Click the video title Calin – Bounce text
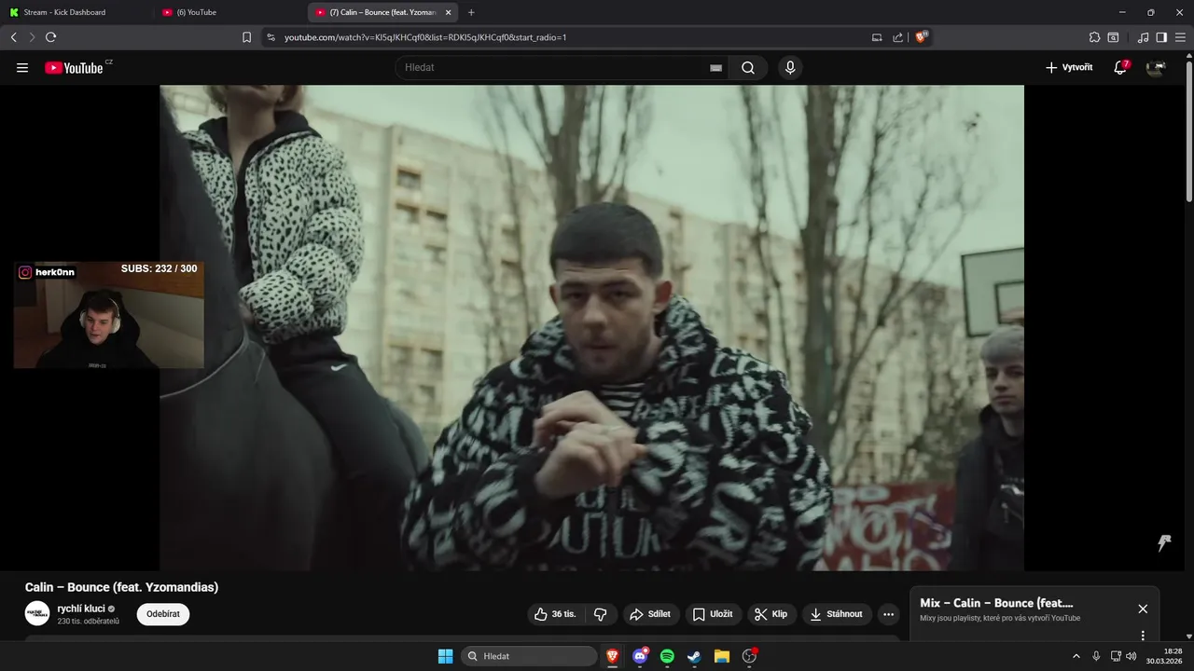This screenshot has width=1194, height=671. [121, 587]
